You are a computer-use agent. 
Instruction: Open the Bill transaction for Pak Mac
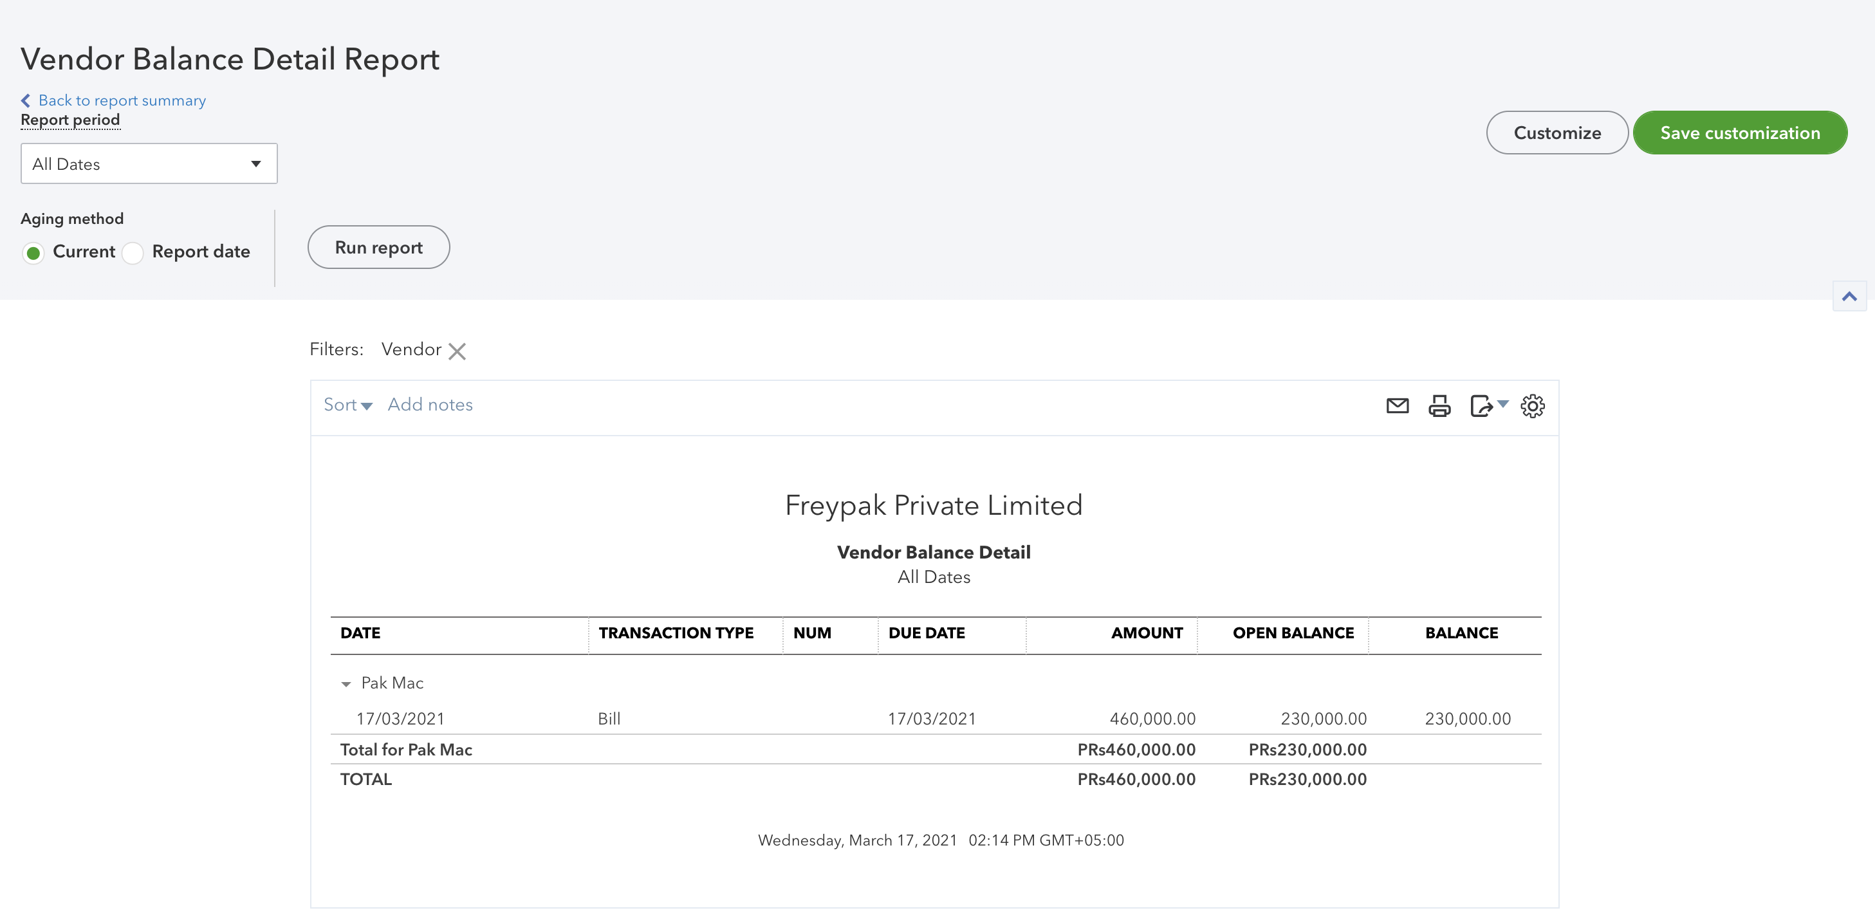(x=609, y=719)
